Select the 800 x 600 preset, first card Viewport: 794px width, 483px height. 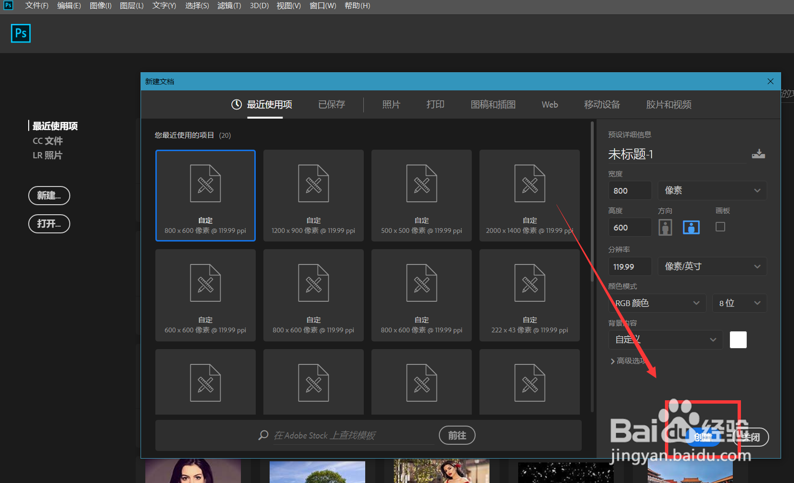click(206, 196)
